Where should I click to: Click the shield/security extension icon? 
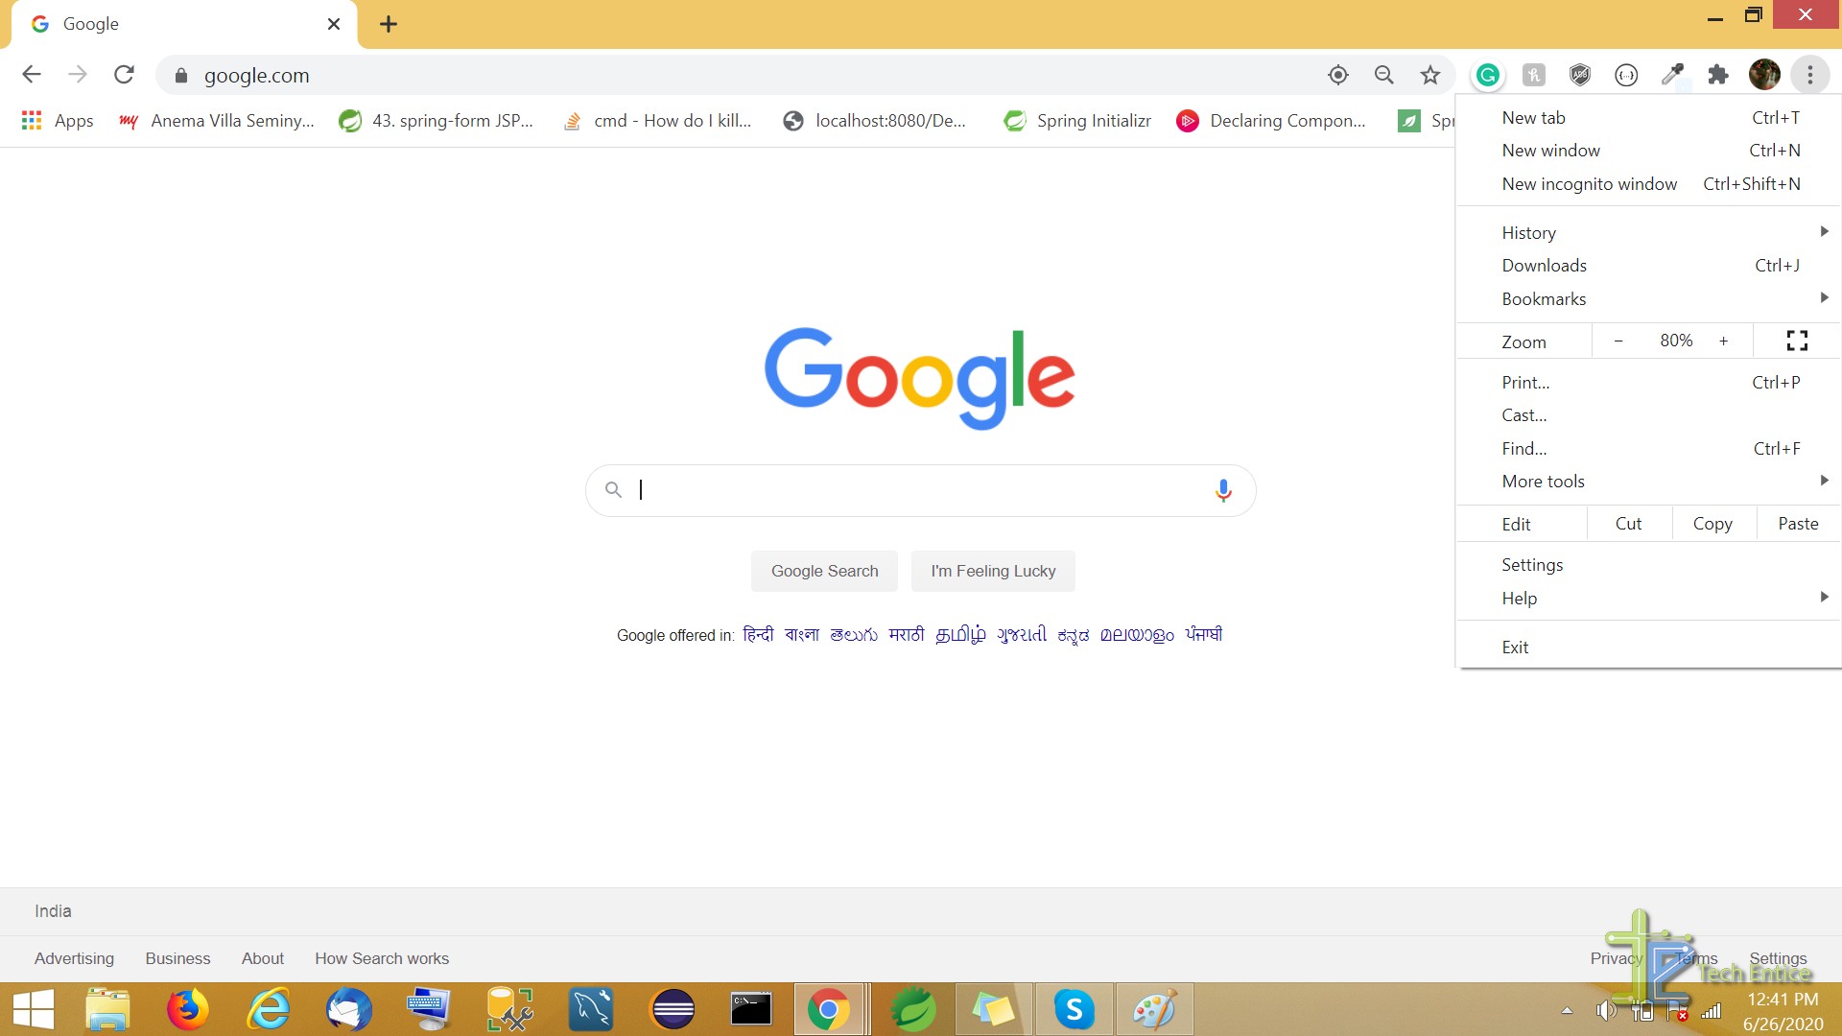(x=1579, y=75)
